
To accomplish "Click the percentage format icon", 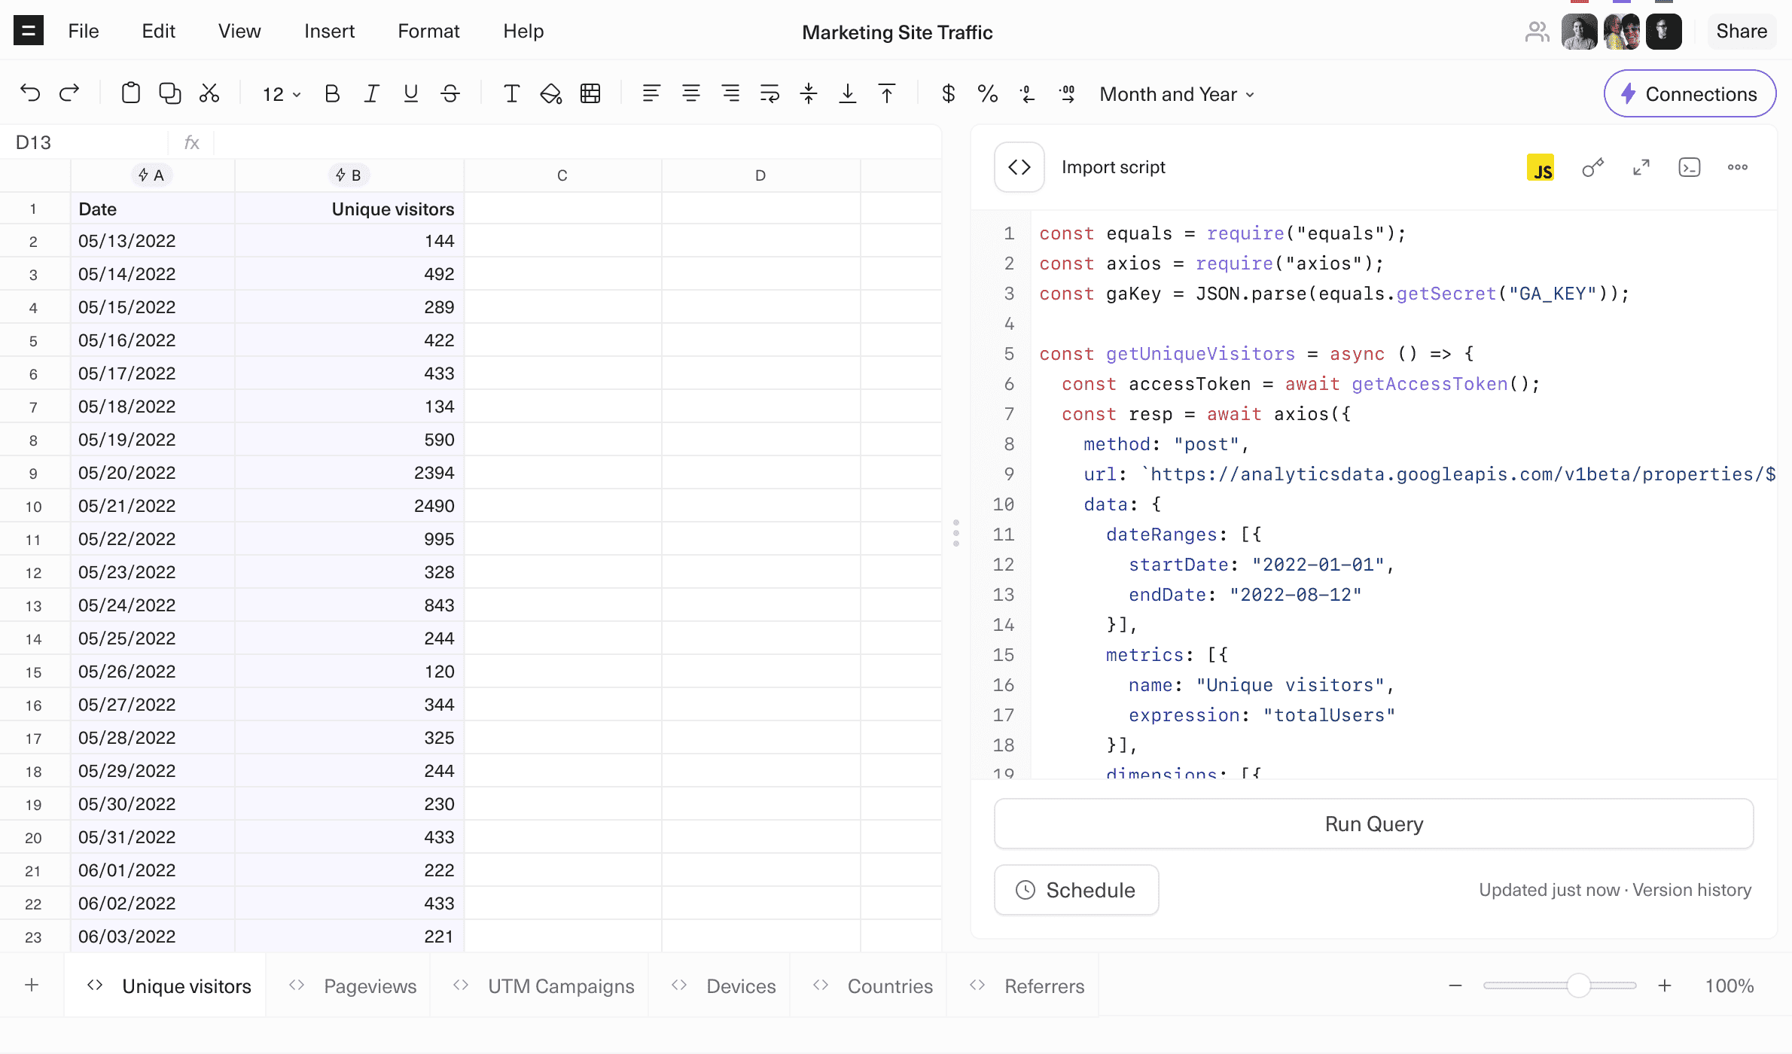I will (x=989, y=94).
